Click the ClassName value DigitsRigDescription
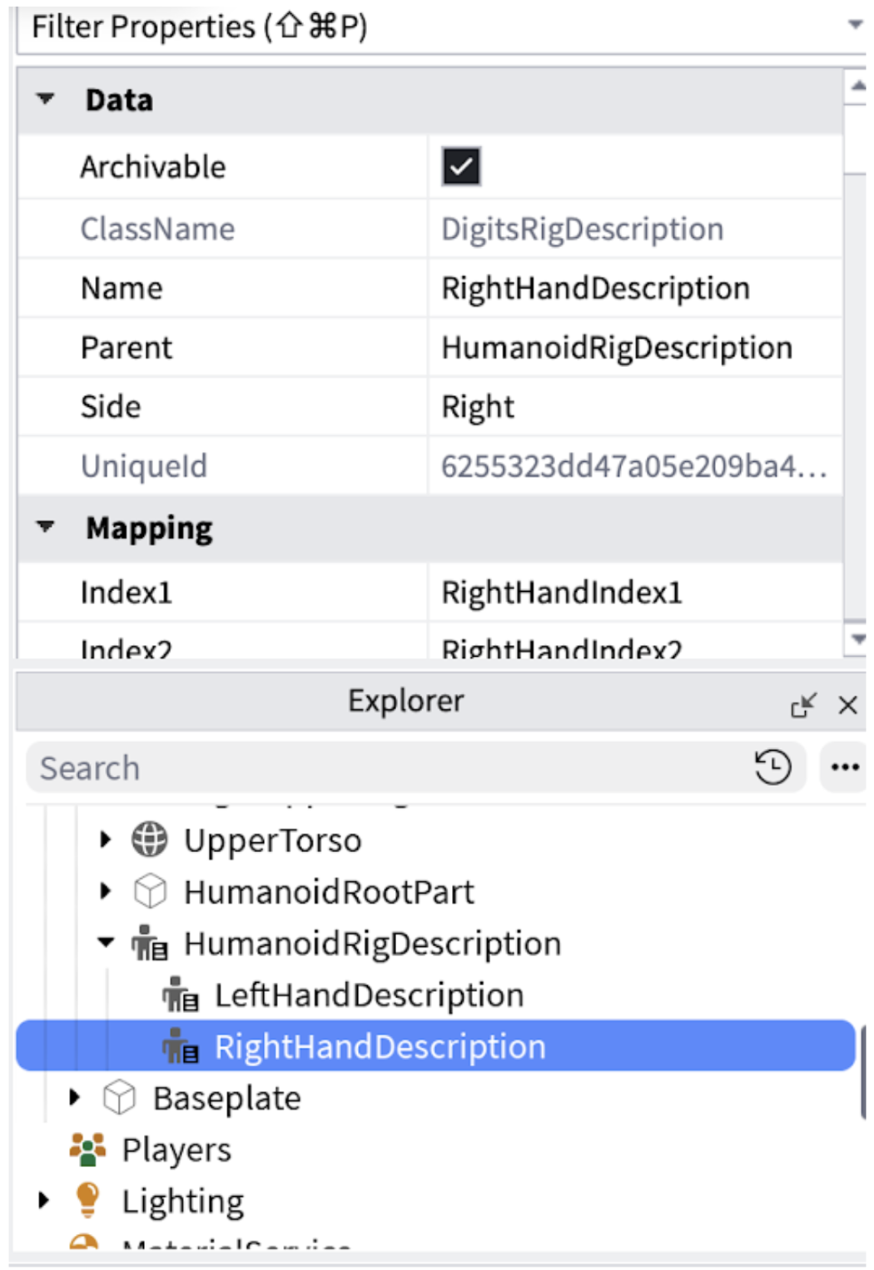The image size is (874, 1270). (582, 229)
